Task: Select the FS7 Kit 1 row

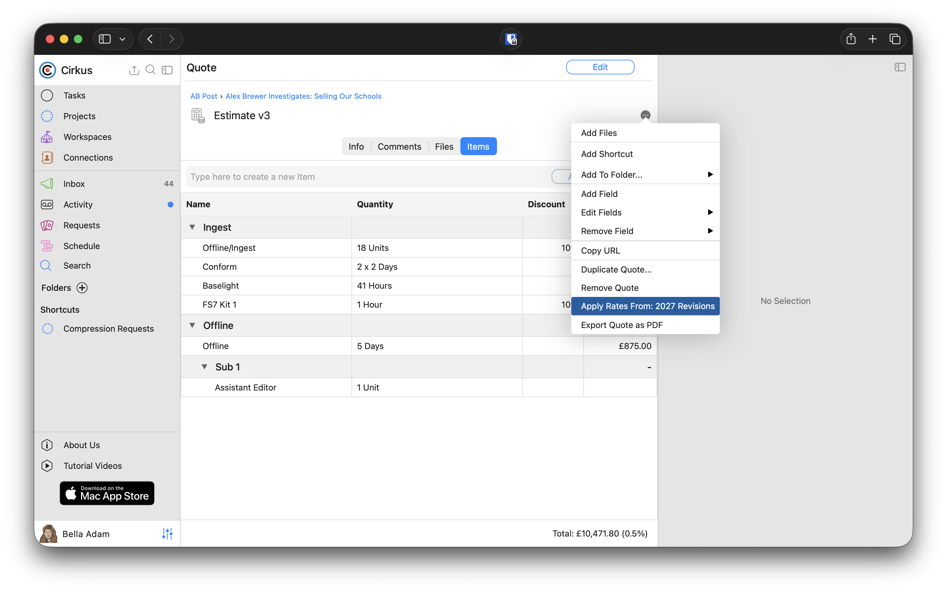Action: [x=419, y=305]
